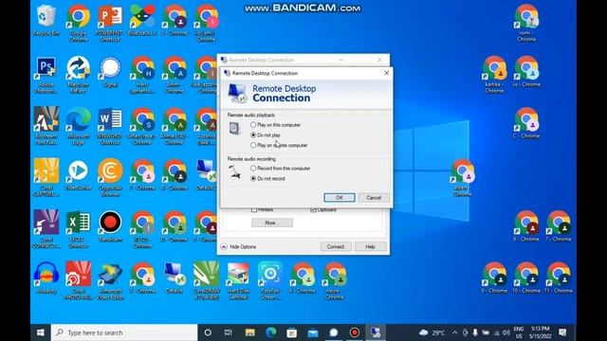The width and height of the screenshot is (607, 341).
Task: Cancel the audio settings dialog
Action: point(374,198)
